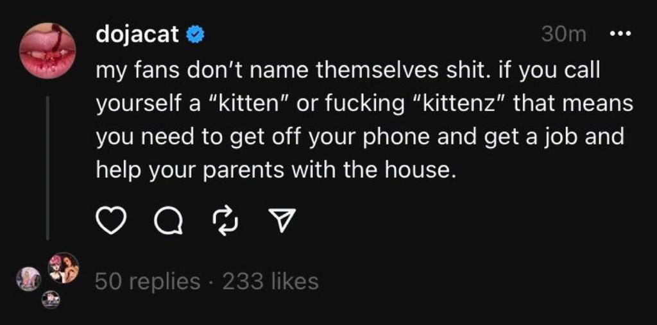
Task: Open the three-dot more options menu
Action: pyautogui.click(x=620, y=34)
